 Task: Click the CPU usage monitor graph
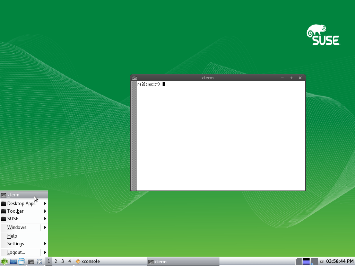tap(299, 261)
